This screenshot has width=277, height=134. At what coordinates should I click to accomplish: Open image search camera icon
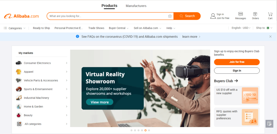pos(170,16)
